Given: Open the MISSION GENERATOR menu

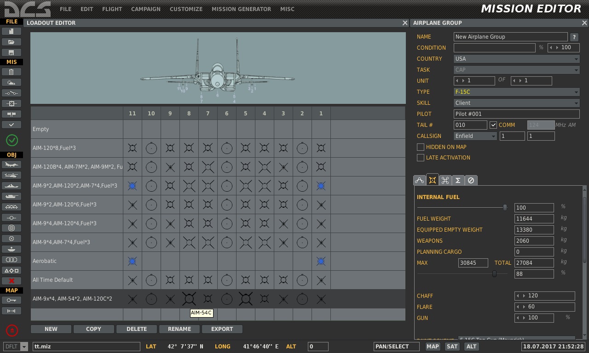Looking at the screenshot, I should point(241,9).
